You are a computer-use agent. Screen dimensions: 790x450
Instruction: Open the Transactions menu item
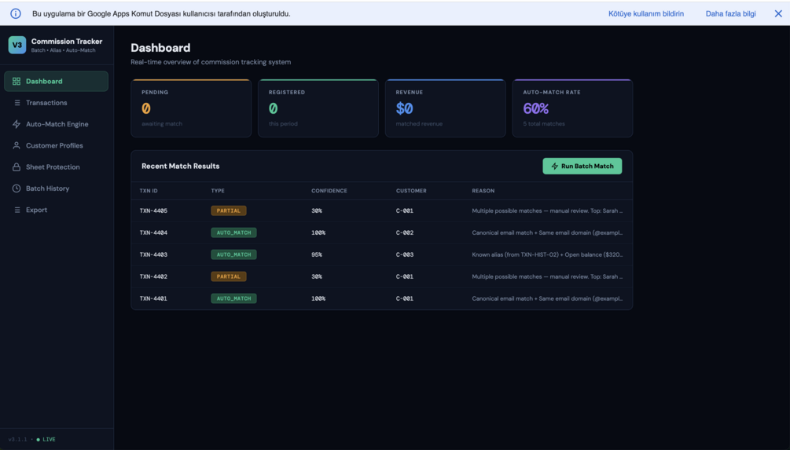(x=56, y=103)
